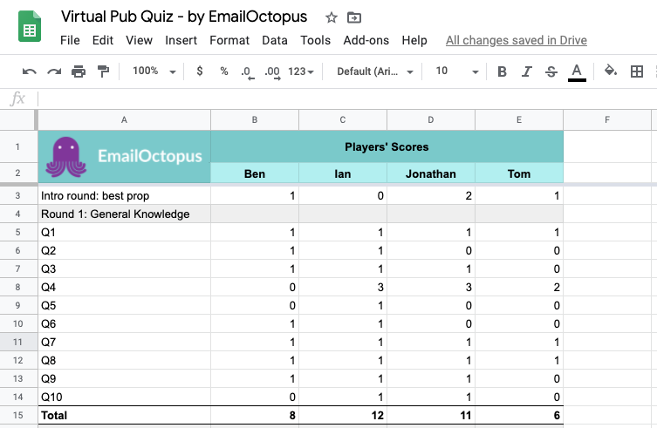Format as currency with dollar button

tap(200, 71)
